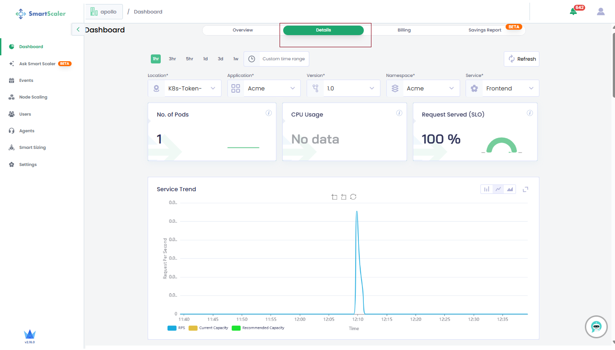
Task: Click the Settings gear icon in sidebar
Action: [12, 165]
